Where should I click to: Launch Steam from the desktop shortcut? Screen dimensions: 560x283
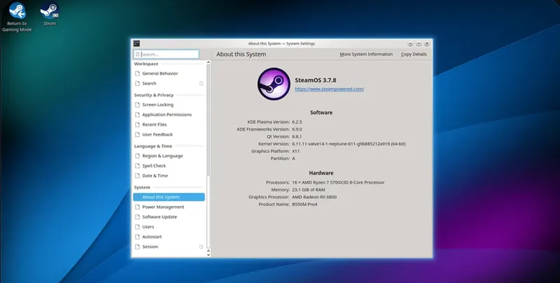[50, 14]
